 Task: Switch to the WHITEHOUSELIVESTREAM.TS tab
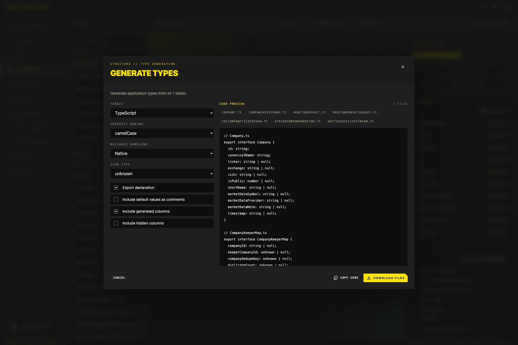pyautogui.click(x=351, y=121)
